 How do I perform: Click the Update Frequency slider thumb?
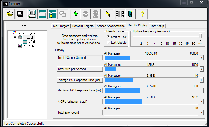point(200,36)
